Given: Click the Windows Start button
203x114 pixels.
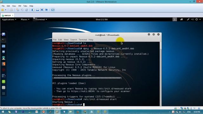Looking at the screenshot, I should pyautogui.click(x=3, y=112).
